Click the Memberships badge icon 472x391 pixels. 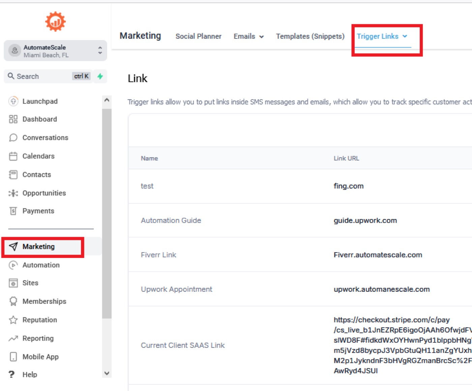[x=13, y=301]
